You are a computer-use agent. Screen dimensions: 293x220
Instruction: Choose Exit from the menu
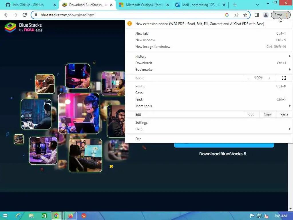209,139
